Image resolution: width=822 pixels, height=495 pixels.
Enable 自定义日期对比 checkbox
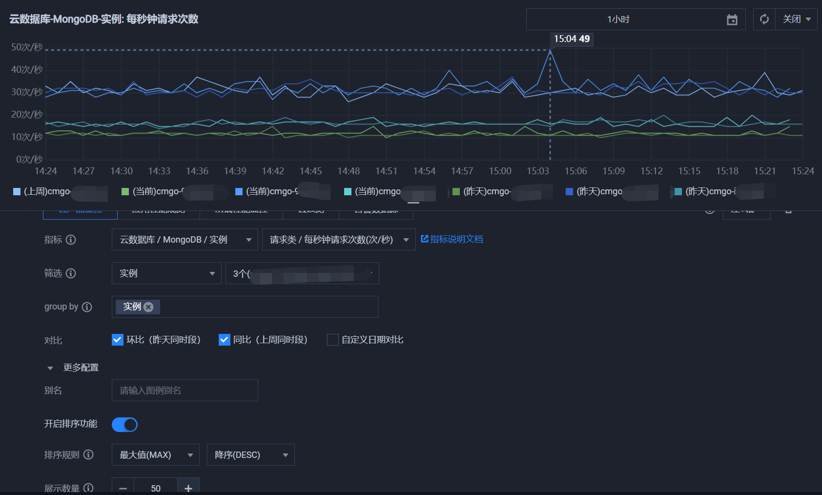(x=333, y=340)
